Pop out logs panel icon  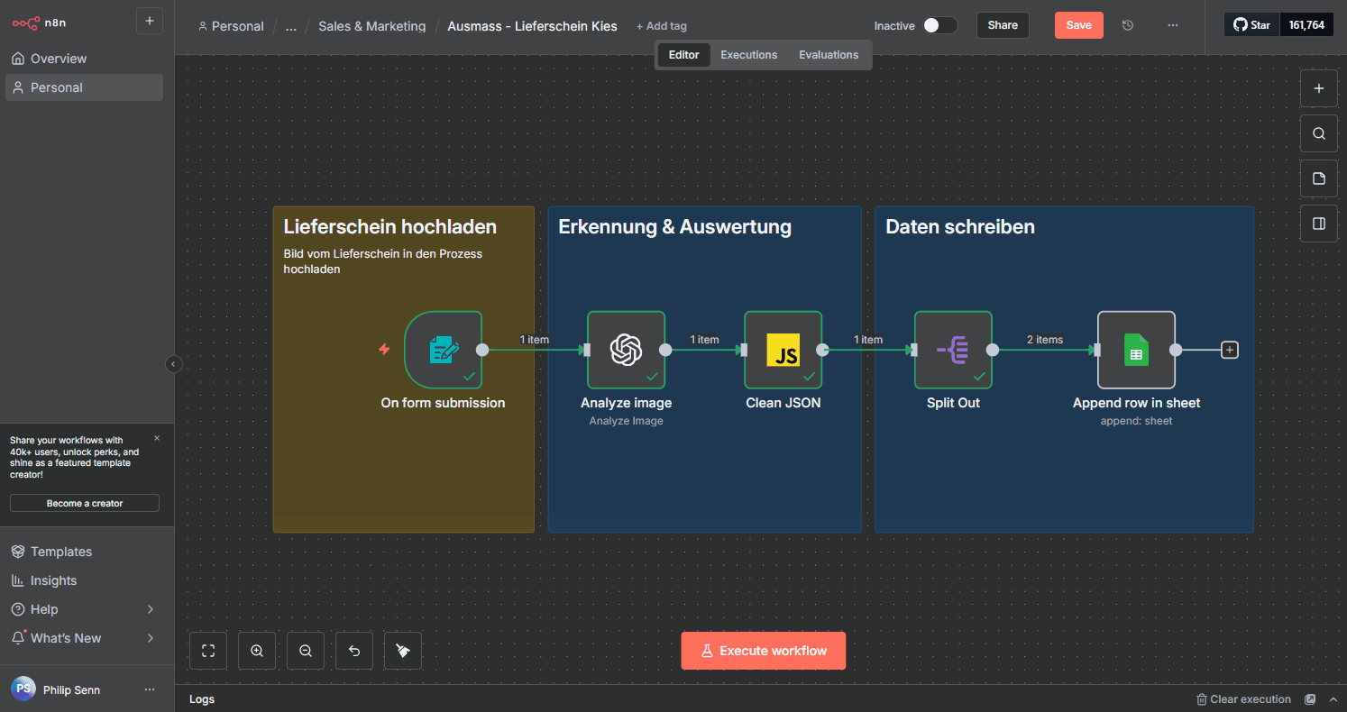[1310, 699]
